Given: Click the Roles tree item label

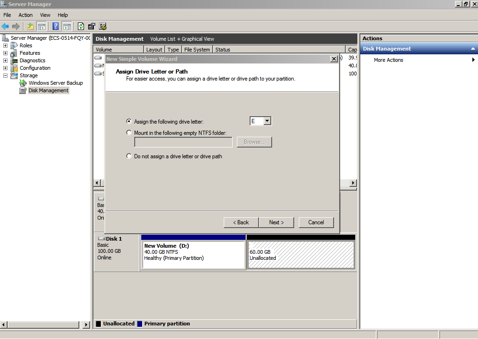Looking at the screenshot, I should click(x=26, y=45).
